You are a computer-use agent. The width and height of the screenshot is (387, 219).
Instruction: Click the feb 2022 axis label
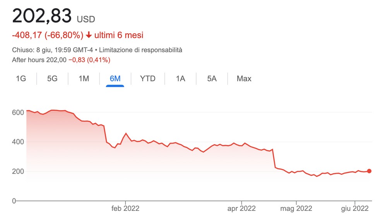pyautogui.click(x=125, y=209)
